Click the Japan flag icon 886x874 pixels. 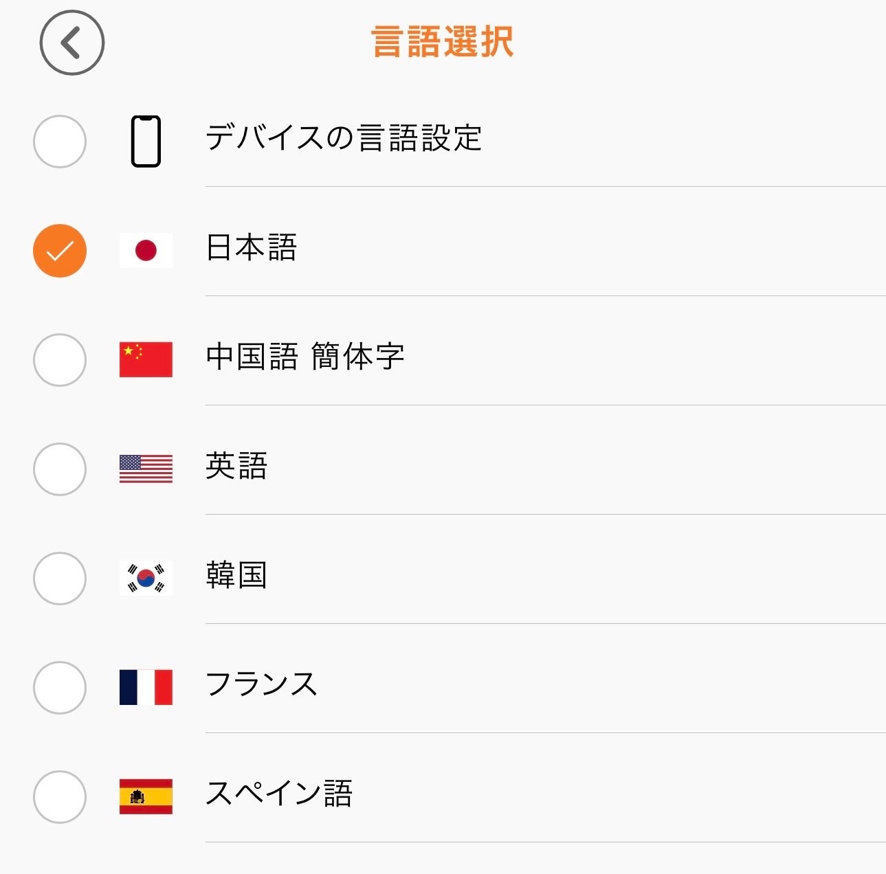click(x=146, y=250)
